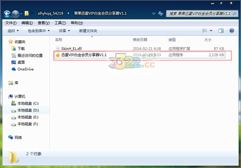Open the 文件(F) menu

[11, 23]
